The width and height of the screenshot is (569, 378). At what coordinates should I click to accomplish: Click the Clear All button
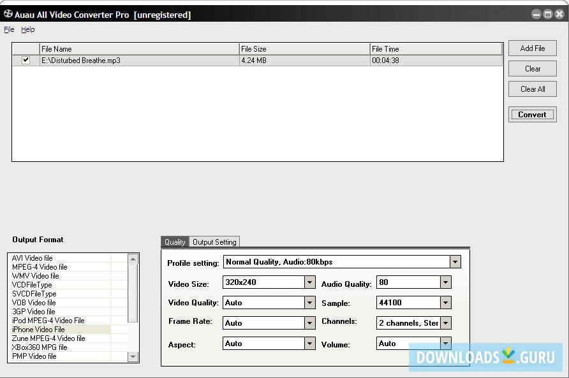pos(532,89)
